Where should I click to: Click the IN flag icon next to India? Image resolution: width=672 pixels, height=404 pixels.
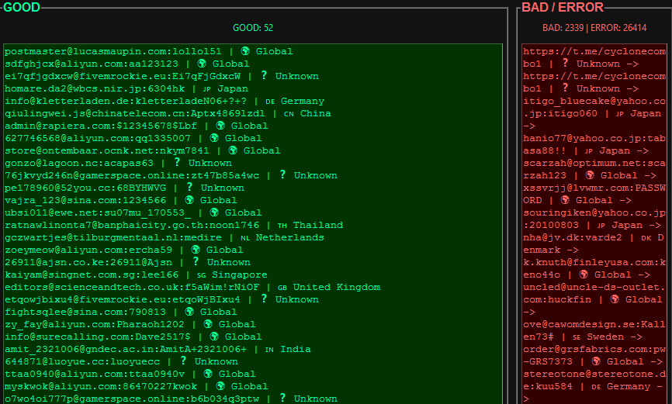click(x=269, y=350)
